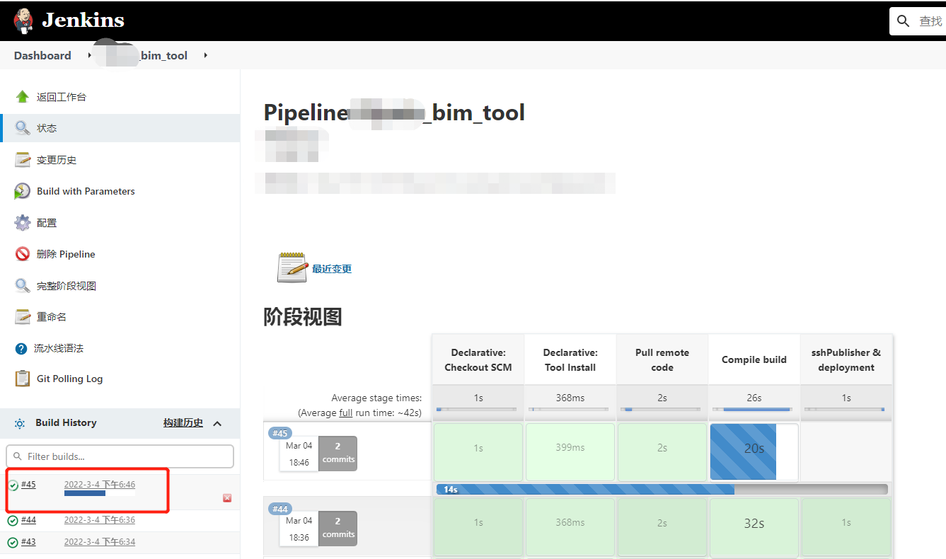Click the 32s Compile build cell
Screen dimensions: 946x559
coord(754,527)
